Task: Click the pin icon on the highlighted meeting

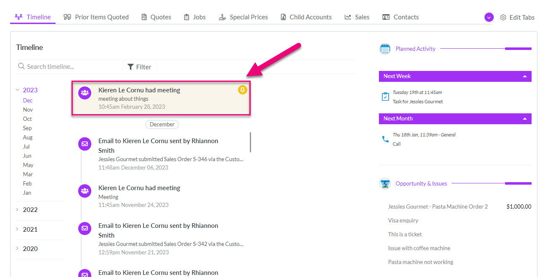Action: 242,90
